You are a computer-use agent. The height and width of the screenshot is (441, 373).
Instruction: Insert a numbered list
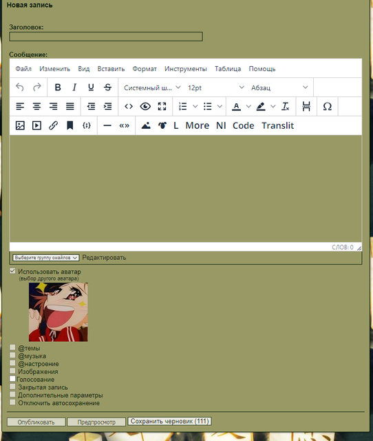click(x=183, y=106)
